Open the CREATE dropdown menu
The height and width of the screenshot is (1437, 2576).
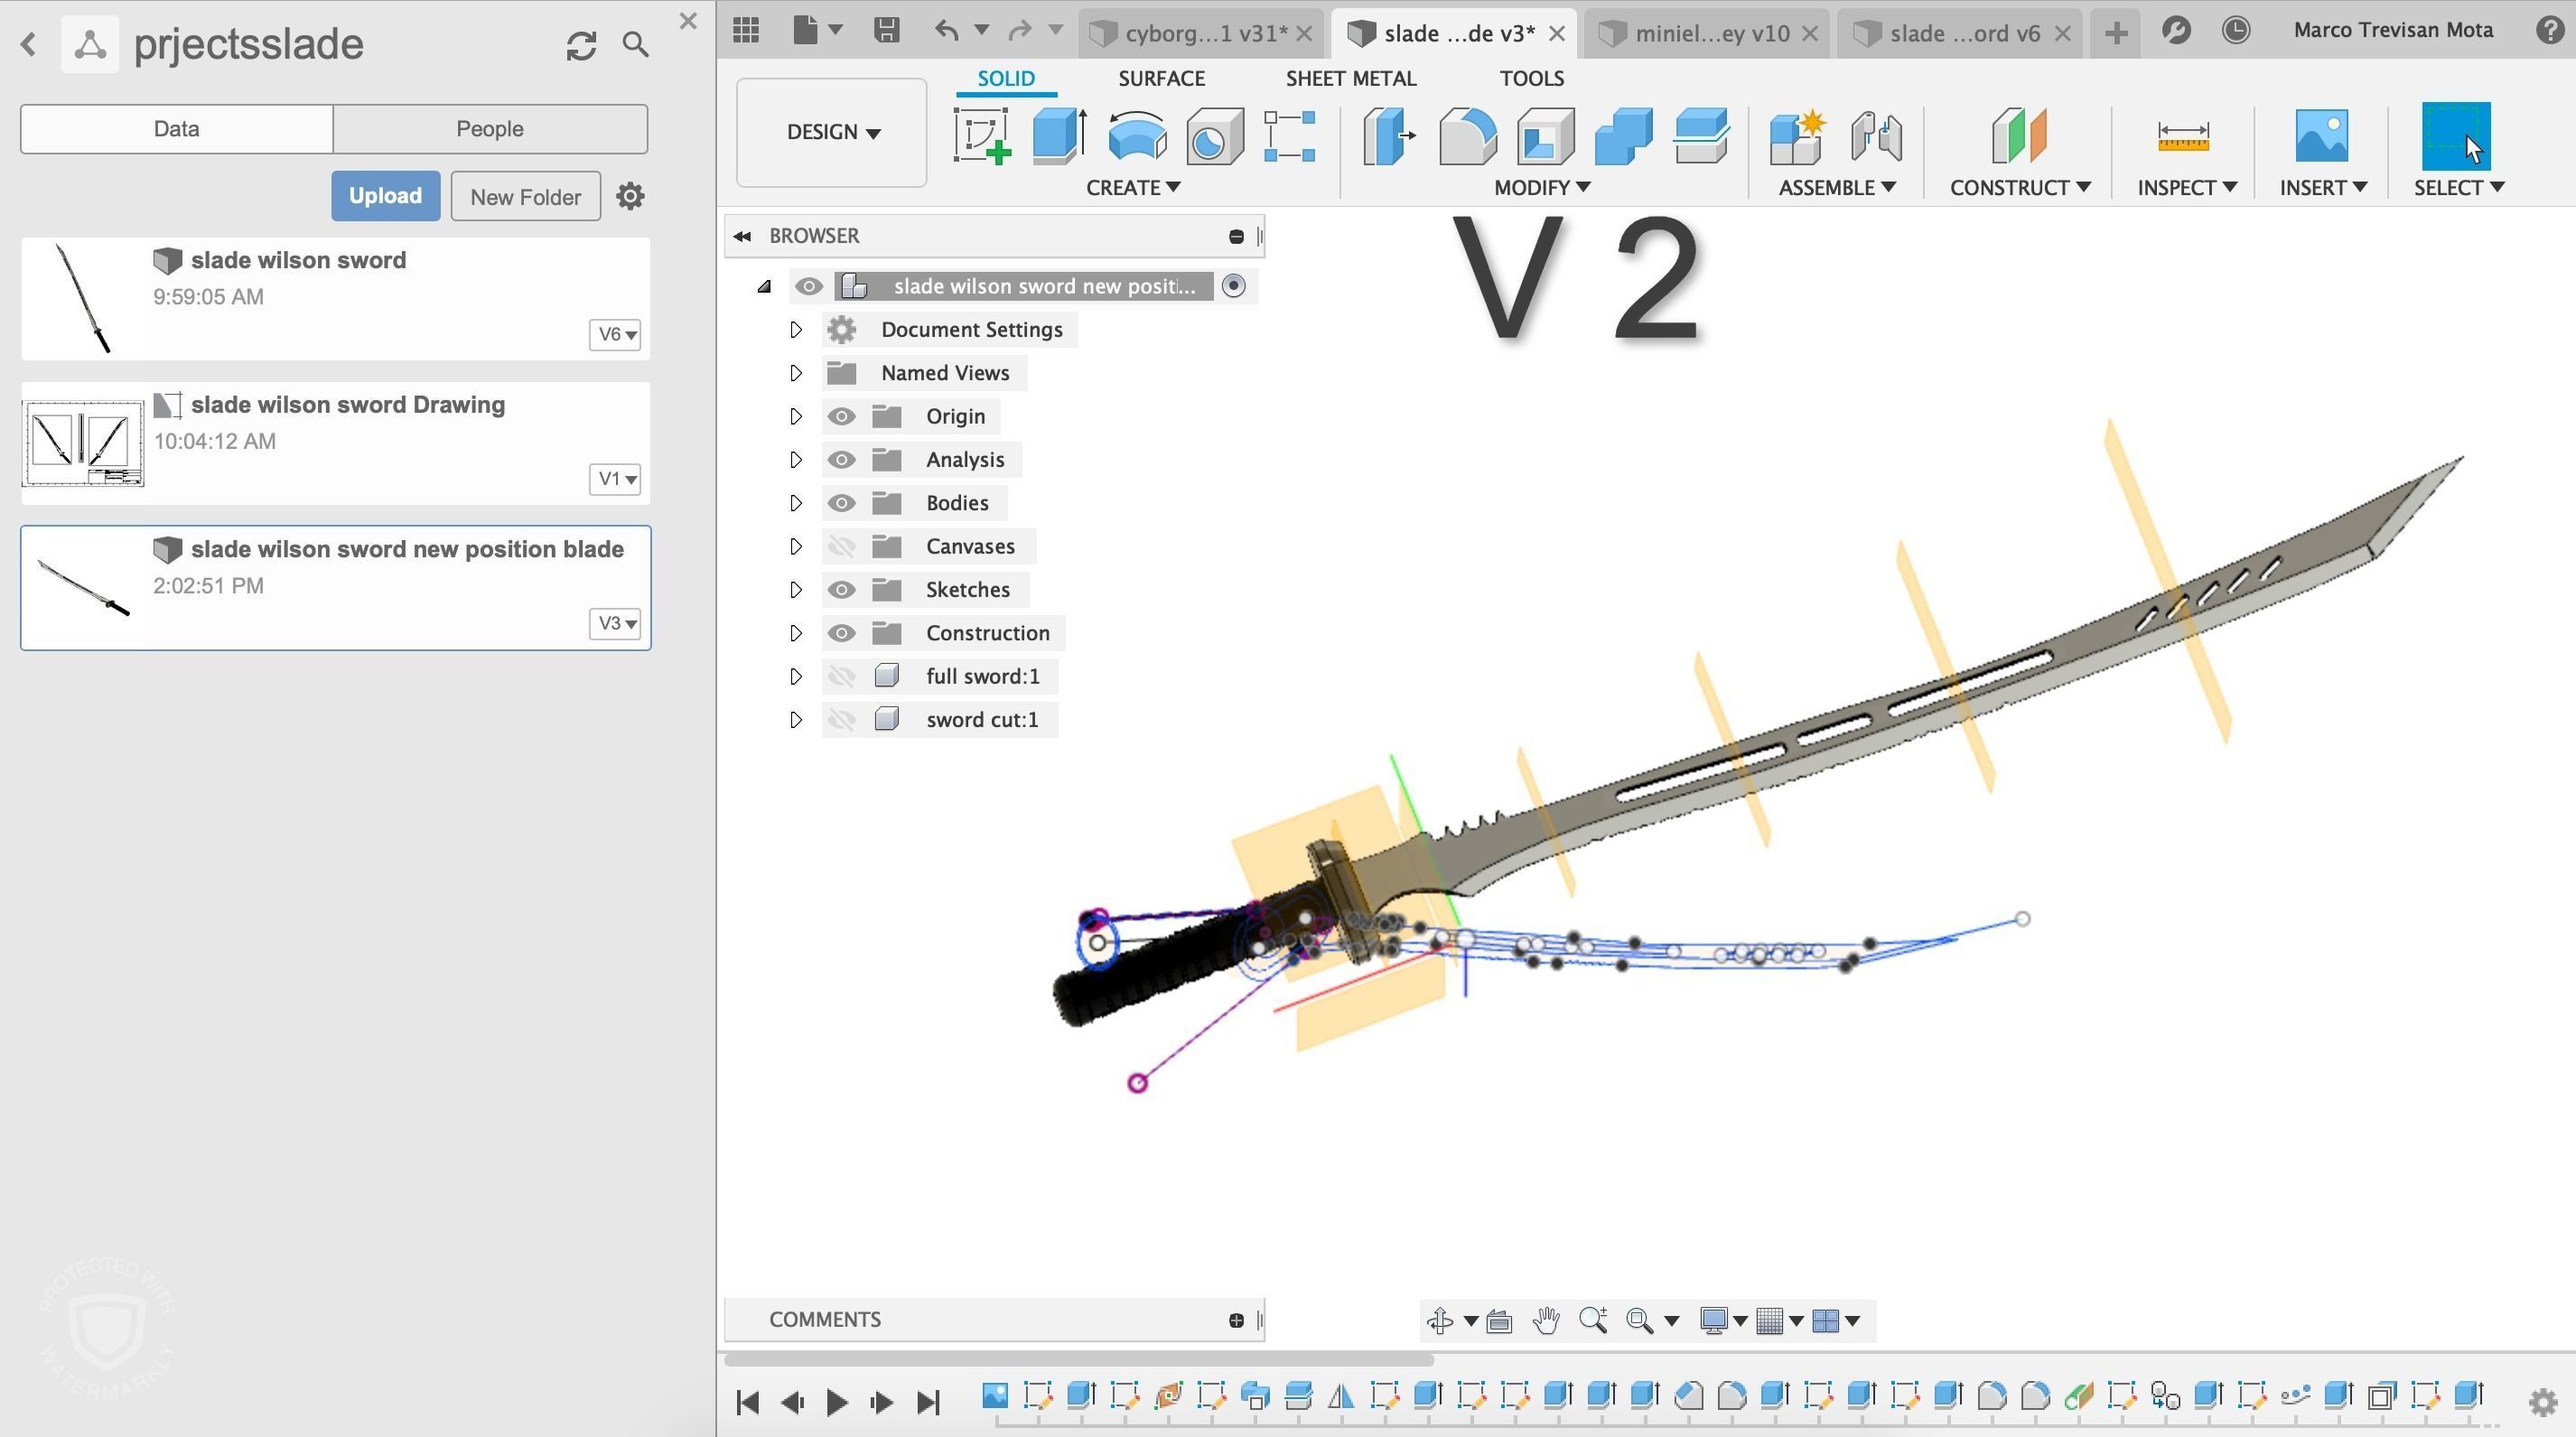[1133, 187]
